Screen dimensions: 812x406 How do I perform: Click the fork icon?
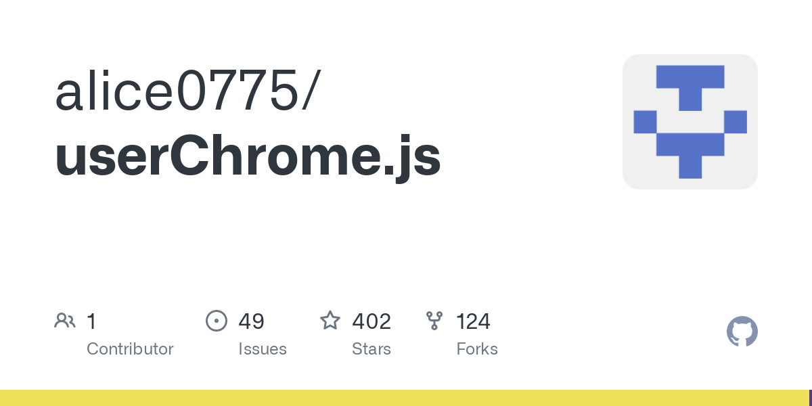pyautogui.click(x=434, y=321)
